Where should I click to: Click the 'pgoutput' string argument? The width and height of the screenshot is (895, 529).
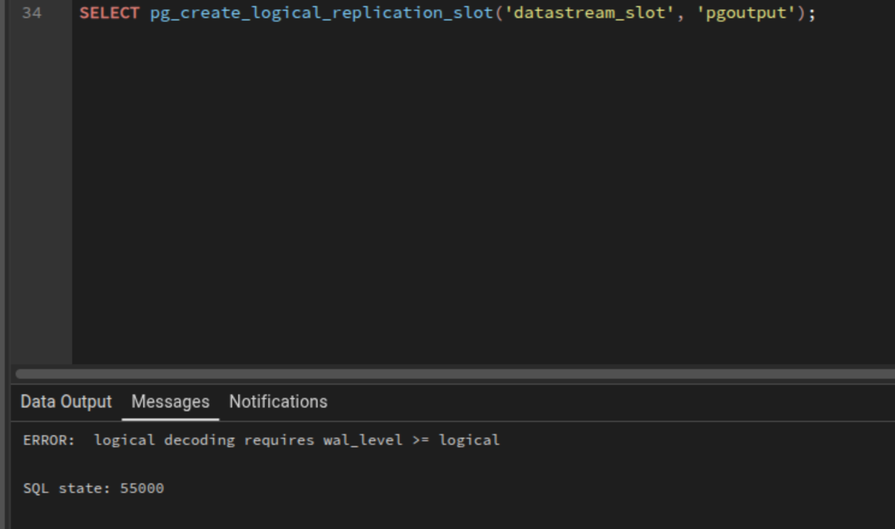(x=746, y=13)
